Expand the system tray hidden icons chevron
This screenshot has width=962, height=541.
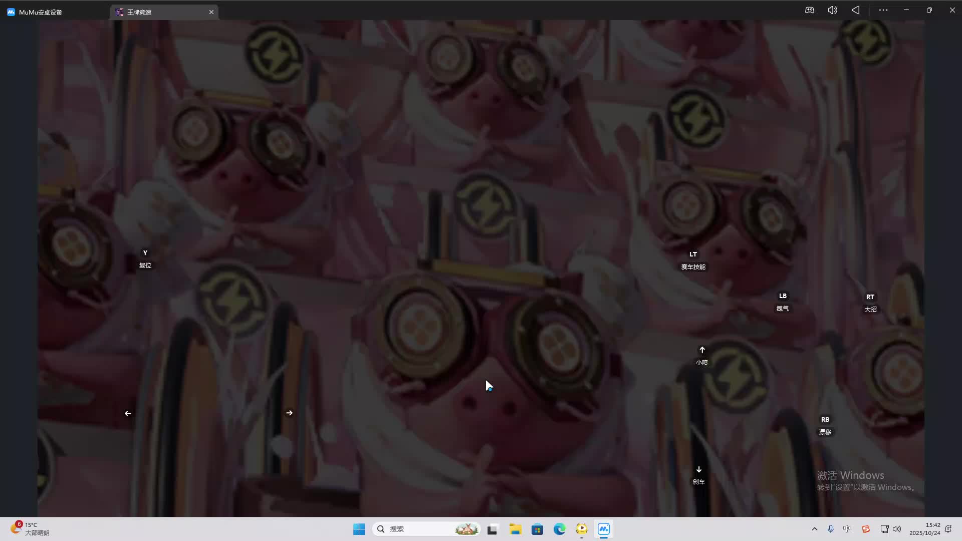(815, 529)
